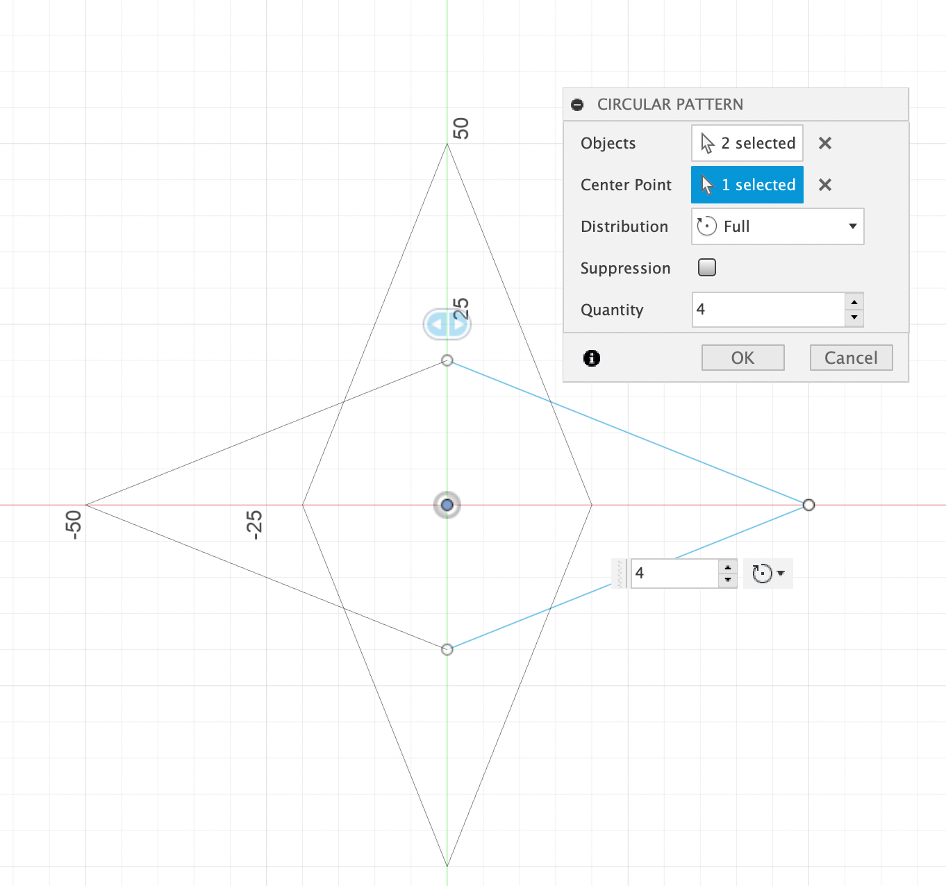Open the on-canvas distribution type dropdown
Viewport: 946px width, 886px height.
coord(768,574)
